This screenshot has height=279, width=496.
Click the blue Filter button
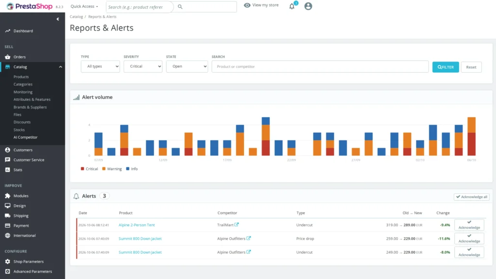coord(446,67)
